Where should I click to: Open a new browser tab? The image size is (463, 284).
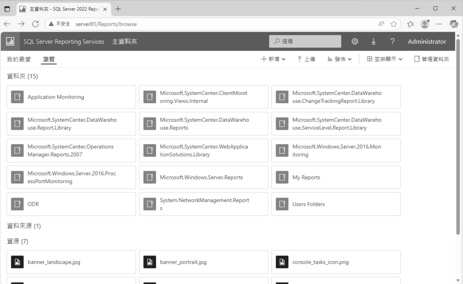[118, 9]
